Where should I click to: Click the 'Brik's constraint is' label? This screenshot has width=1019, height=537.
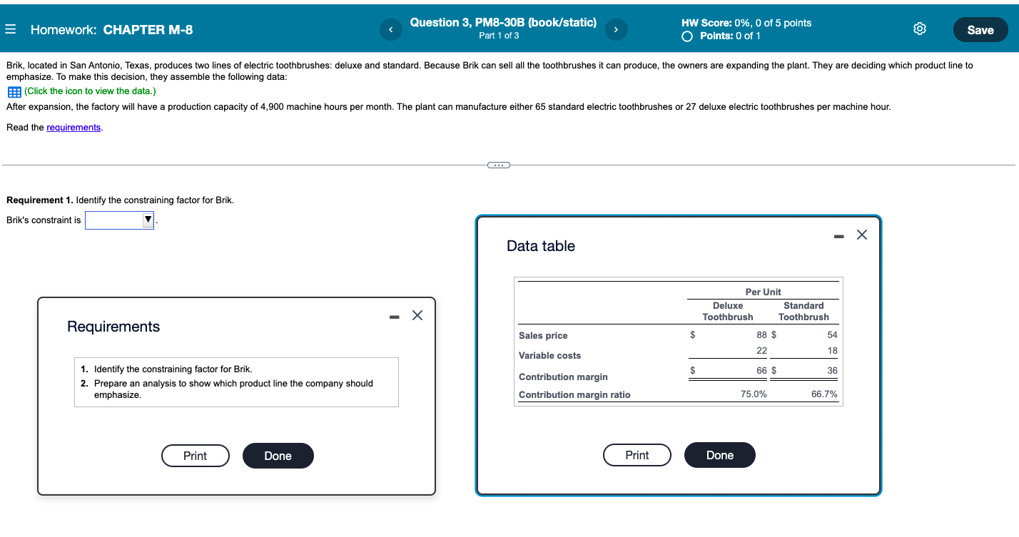click(x=44, y=220)
